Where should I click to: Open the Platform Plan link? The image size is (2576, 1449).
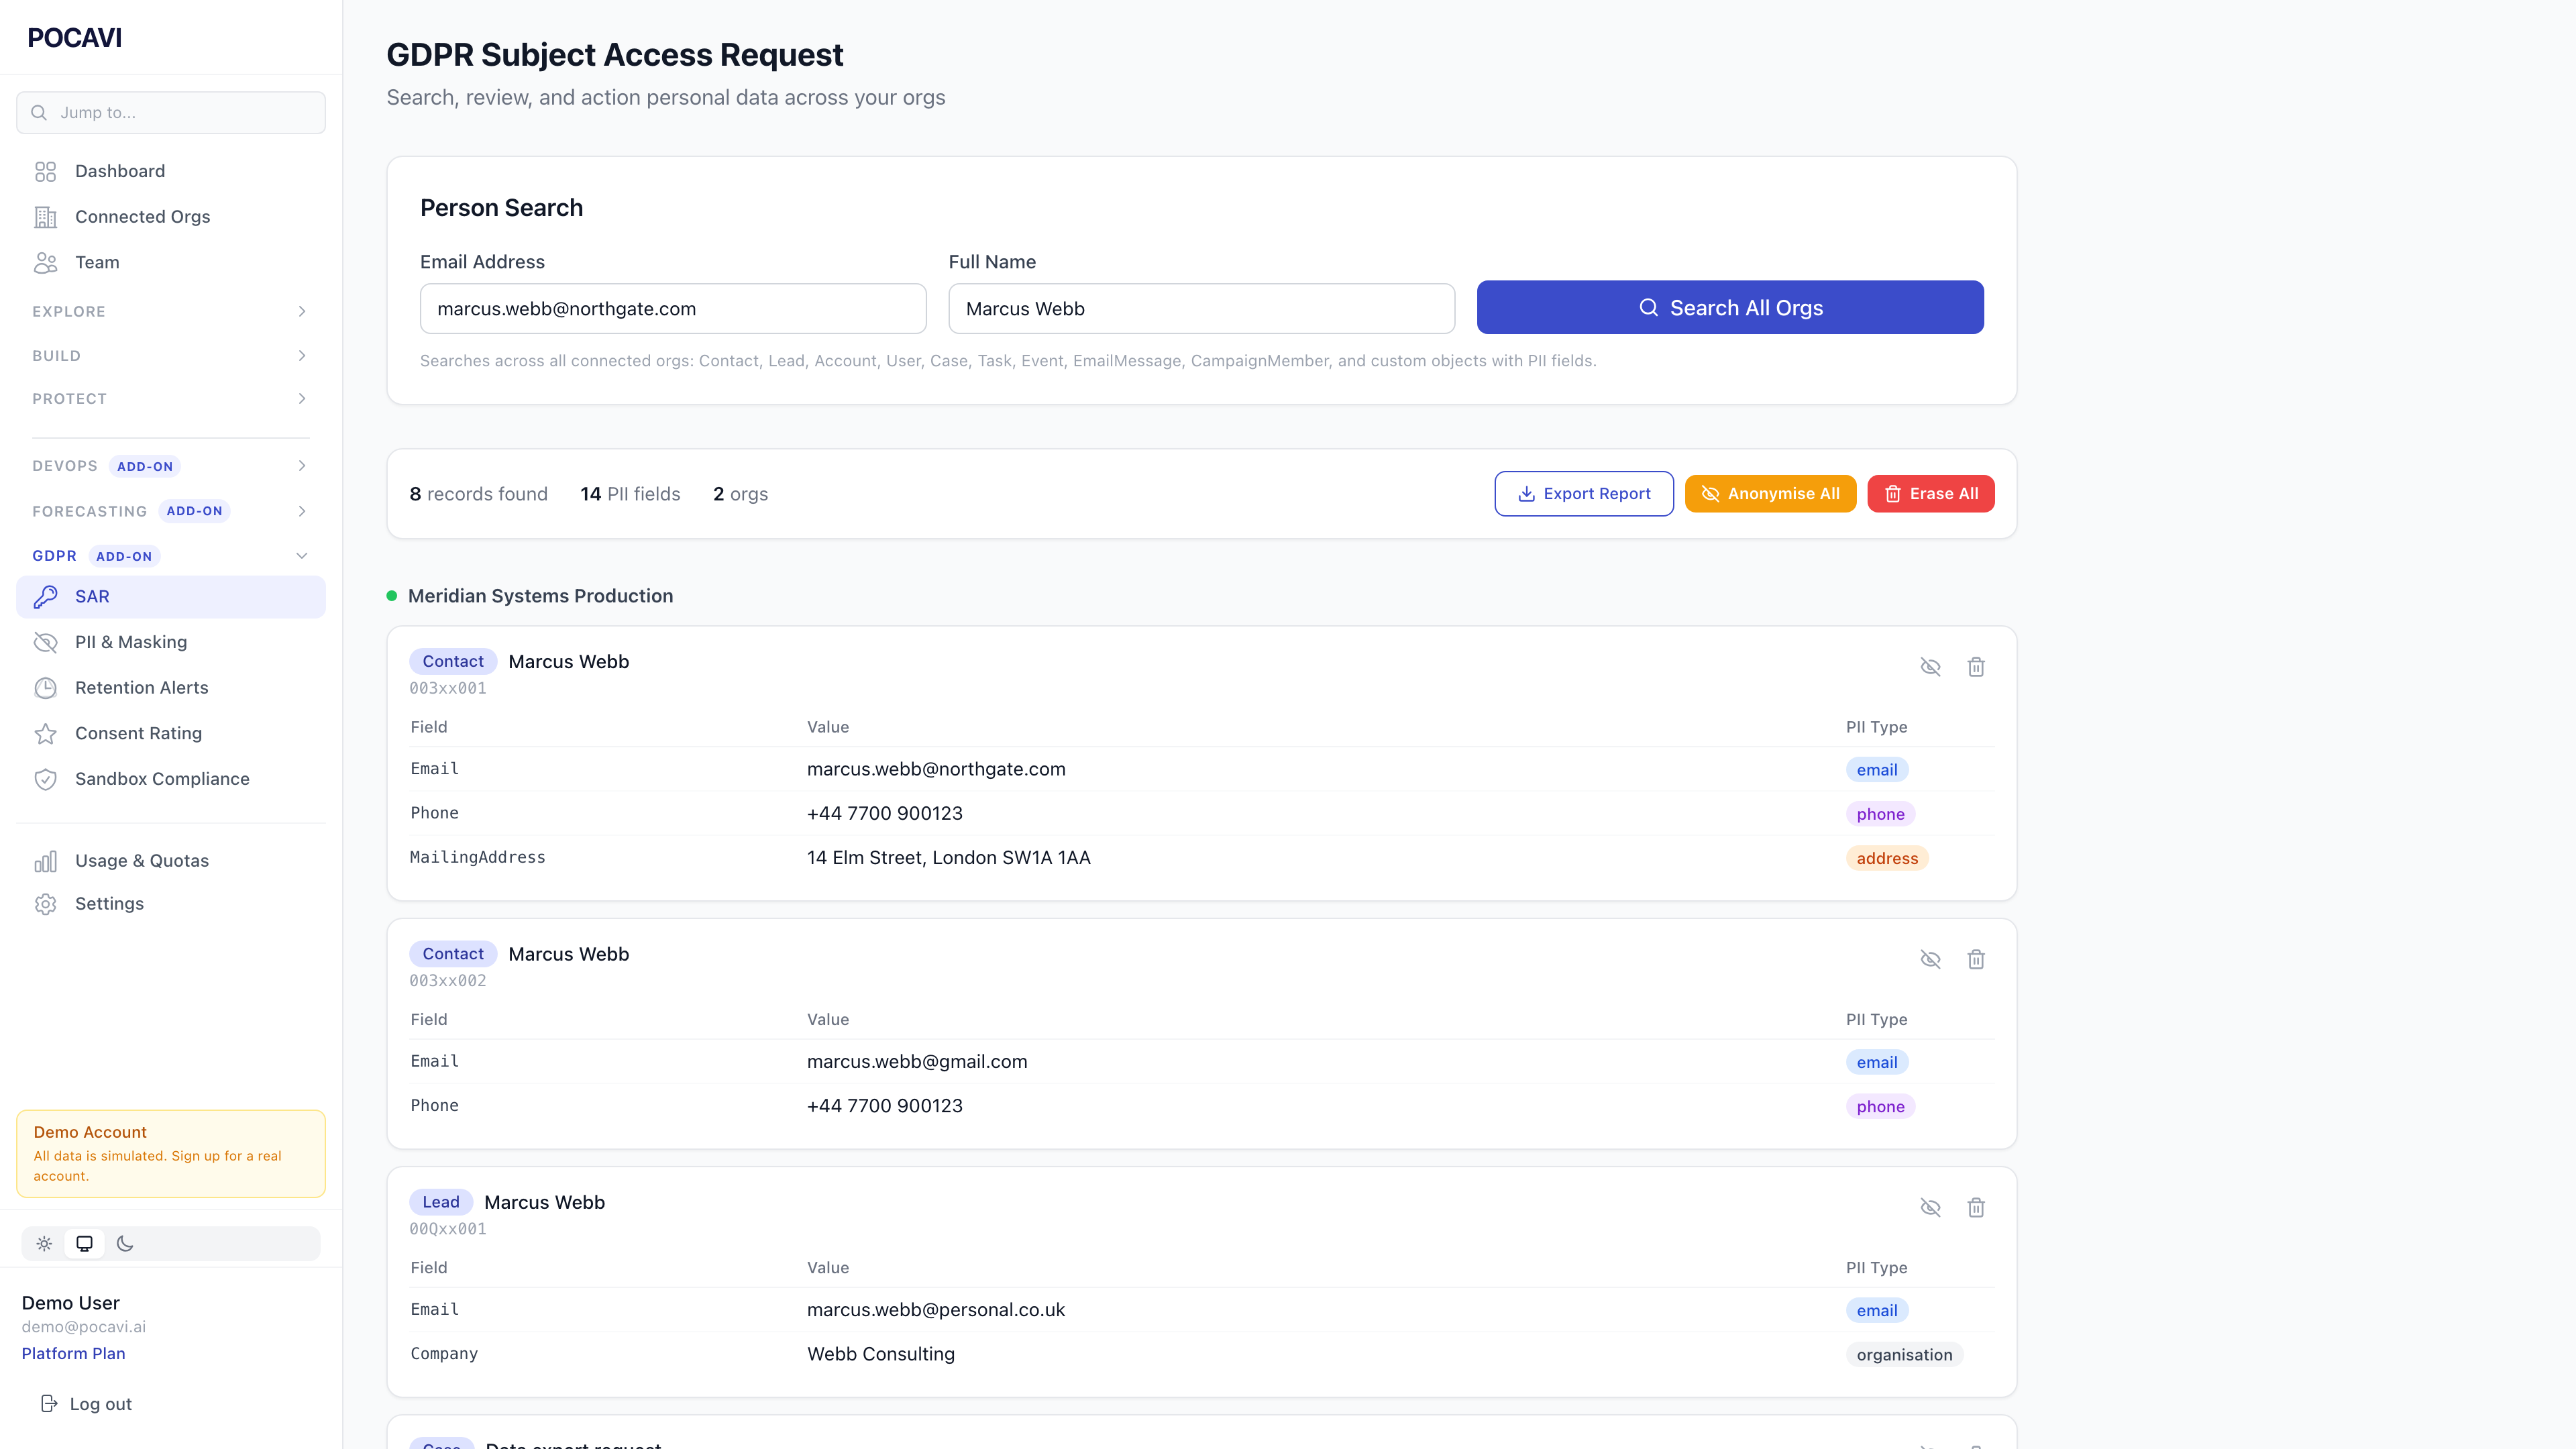[72, 1353]
